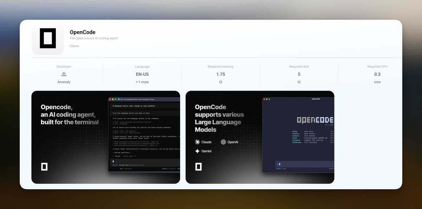Click the Required CPU label
The width and height of the screenshot is (422, 209).
[377, 67]
